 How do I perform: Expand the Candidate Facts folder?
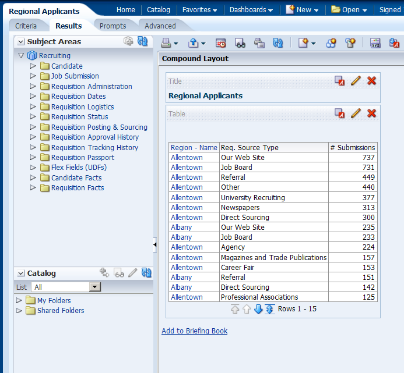(33, 177)
